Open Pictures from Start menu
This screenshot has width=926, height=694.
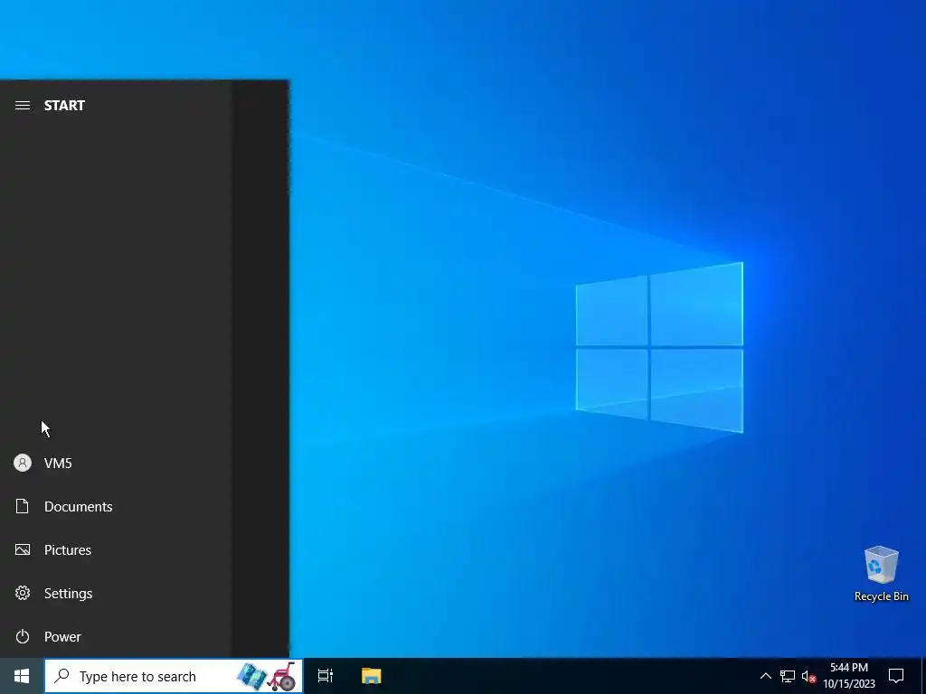pyautogui.click(x=116, y=550)
